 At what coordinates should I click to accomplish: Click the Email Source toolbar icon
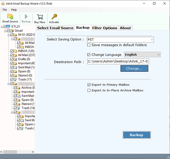10,16
